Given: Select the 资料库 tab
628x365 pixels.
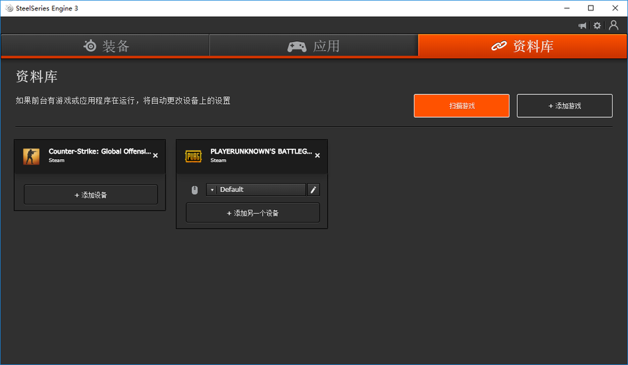Looking at the screenshot, I should pyautogui.click(x=523, y=46).
